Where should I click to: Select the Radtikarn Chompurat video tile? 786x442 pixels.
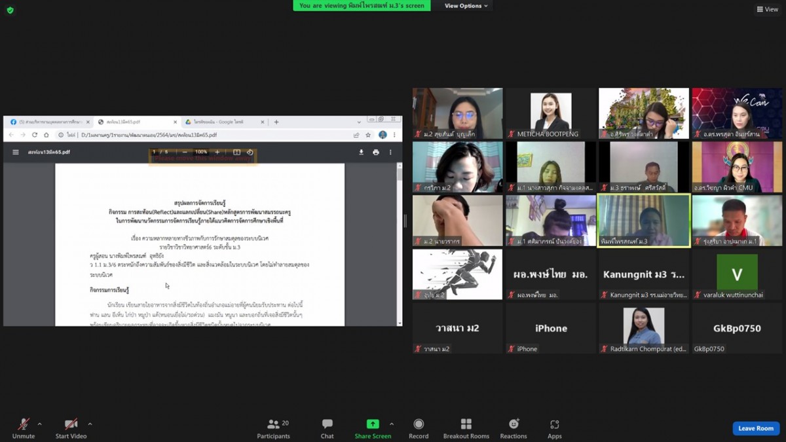(643, 327)
